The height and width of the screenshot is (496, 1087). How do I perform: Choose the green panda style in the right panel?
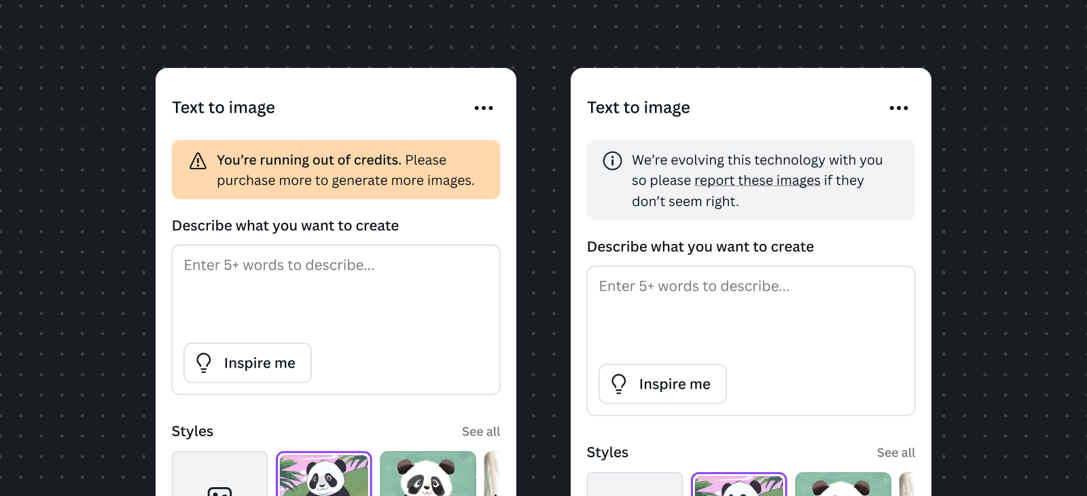click(843, 484)
